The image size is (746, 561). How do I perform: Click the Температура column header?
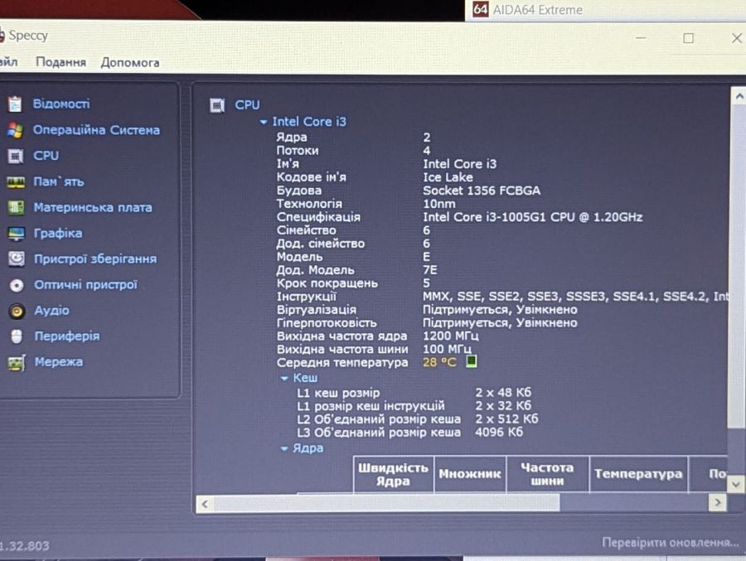click(x=638, y=474)
